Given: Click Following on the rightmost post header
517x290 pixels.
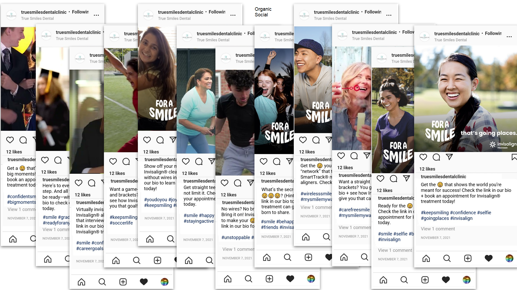Looking at the screenshot, I should coord(493,34).
